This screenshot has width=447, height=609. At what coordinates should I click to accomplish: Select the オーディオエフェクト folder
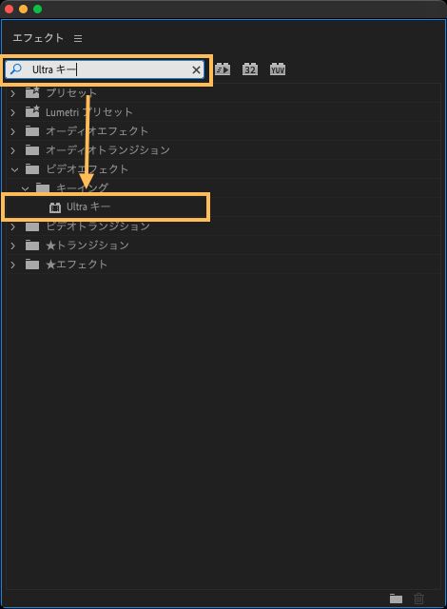(97, 131)
